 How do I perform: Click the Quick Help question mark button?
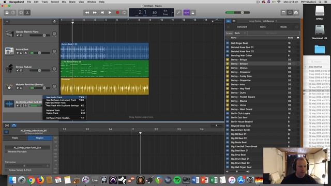pyautogui.click(x=13, y=12)
